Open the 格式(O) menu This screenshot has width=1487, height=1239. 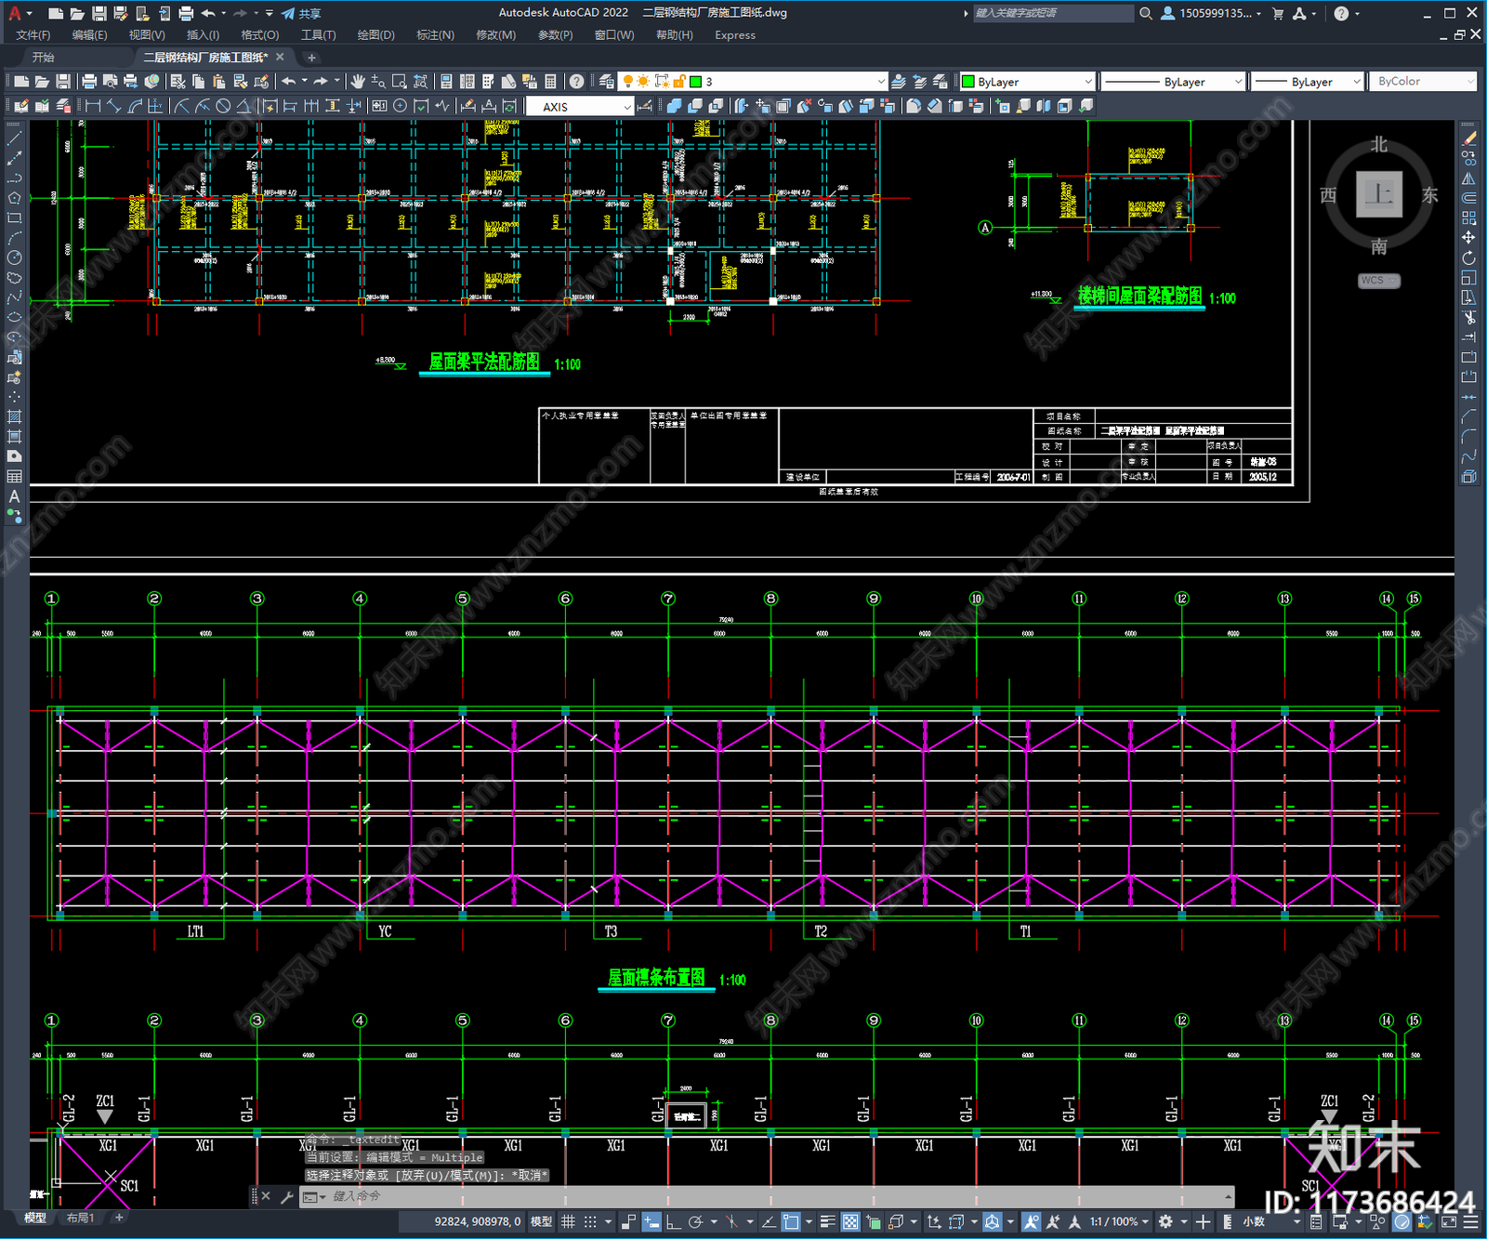pyautogui.click(x=259, y=34)
